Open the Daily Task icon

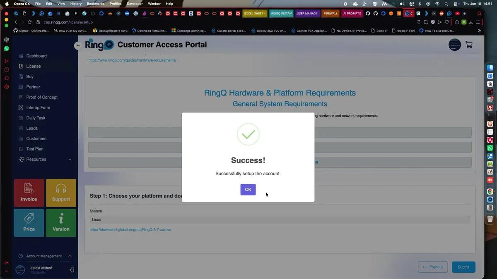[x=21, y=118]
